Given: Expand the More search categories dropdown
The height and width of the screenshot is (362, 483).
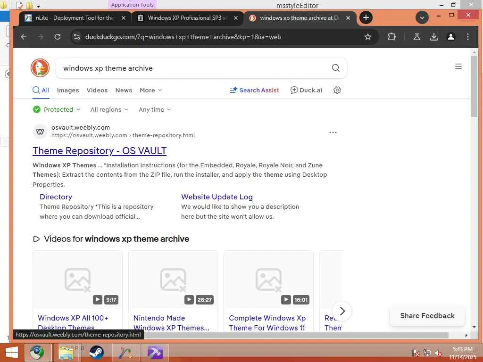Looking at the screenshot, I should [x=150, y=90].
